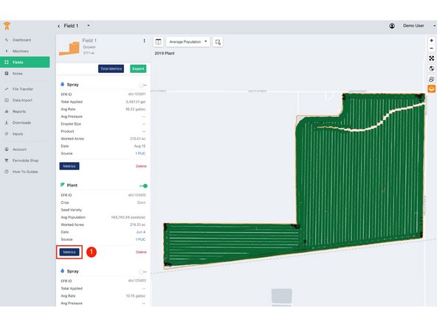Viewport: 437px width, 327px height.
Task: Click the Plant date value 'Jun 4'
Action: (x=141, y=232)
